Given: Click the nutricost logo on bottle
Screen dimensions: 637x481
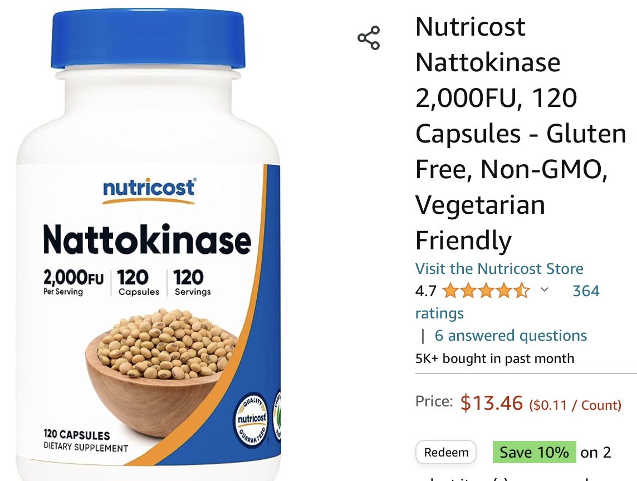Looking at the screenshot, I should pyautogui.click(x=149, y=190).
